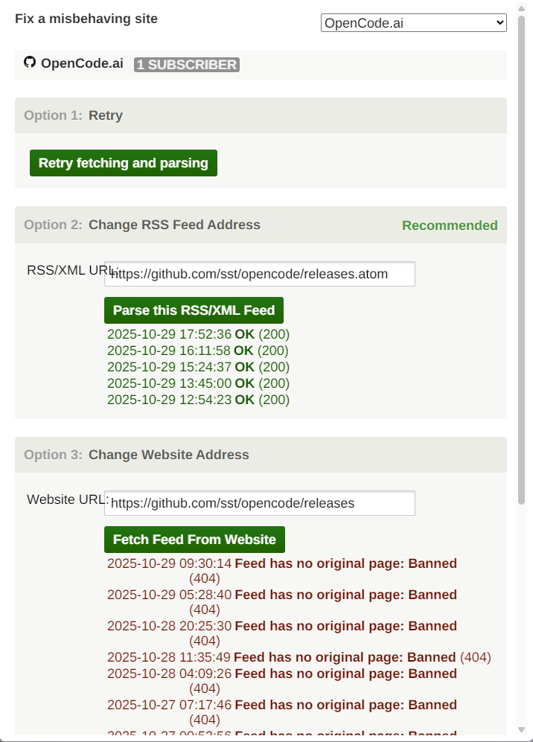This screenshot has width=533, height=742.
Task: Select Option 2 Change RSS Feed Address header
Action: 174,225
